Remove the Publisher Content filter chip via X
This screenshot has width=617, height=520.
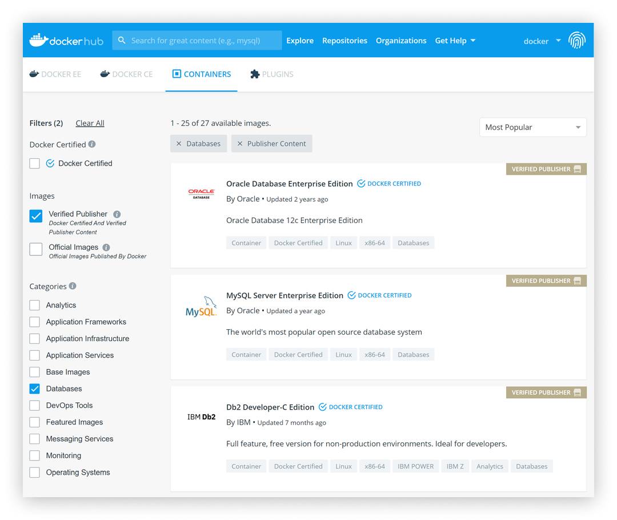239,143
